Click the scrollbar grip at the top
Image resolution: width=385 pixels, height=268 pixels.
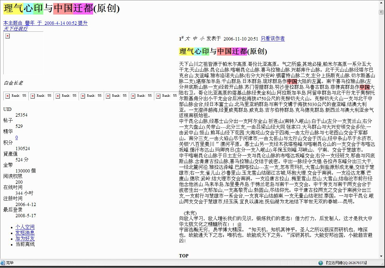pyautogui.click(x=381, y=12)
